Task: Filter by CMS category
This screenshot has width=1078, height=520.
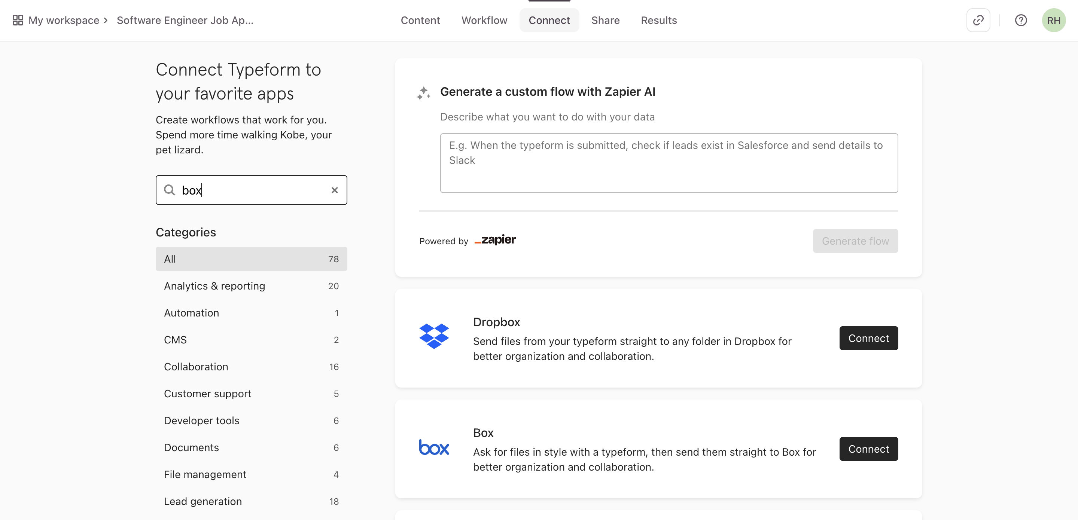Action: click(x=251, y=340)
